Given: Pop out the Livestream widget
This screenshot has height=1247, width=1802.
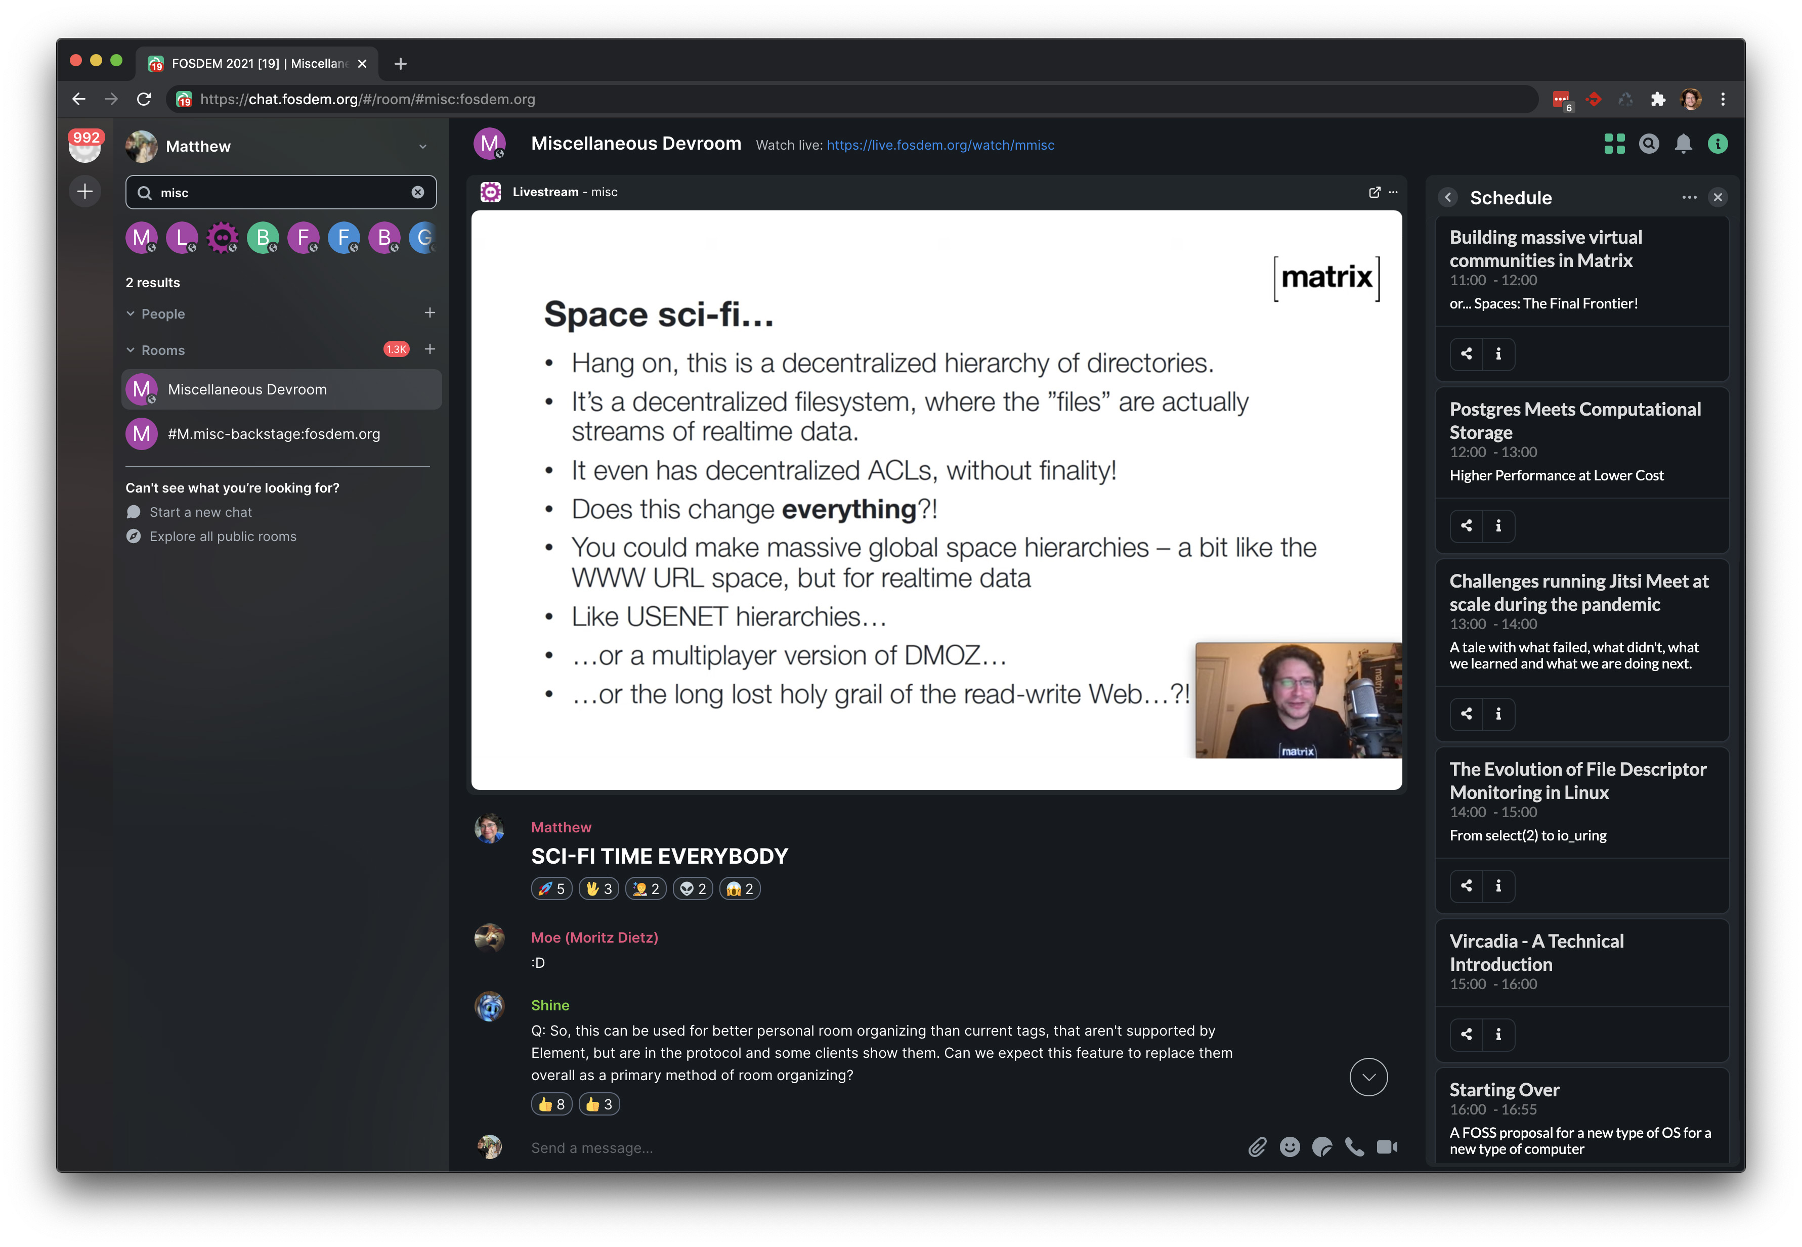Looking at the screenshot, I should point(1374,192).
